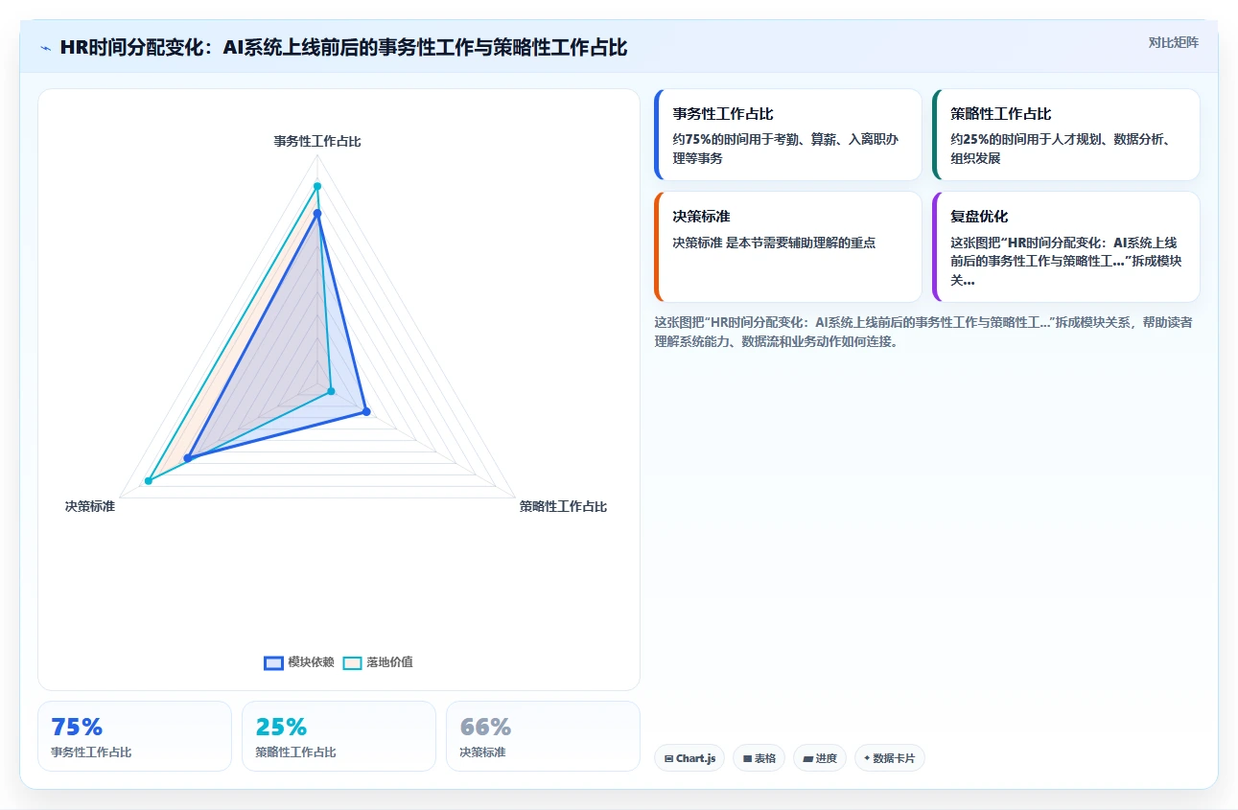Click the radar axis label 策略性工作占比
Viewport: 1238px width, 810px height.
pyautogui.click(x=563, y=506)
